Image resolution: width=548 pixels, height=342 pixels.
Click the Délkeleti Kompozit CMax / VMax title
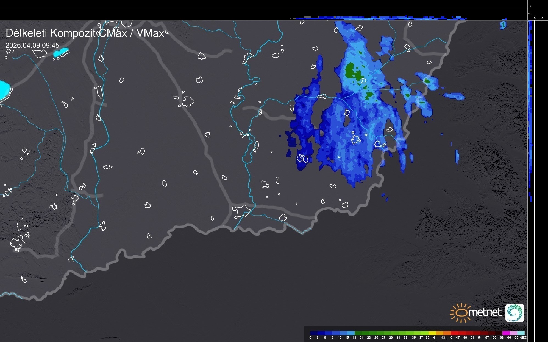[x=85, y=33]
